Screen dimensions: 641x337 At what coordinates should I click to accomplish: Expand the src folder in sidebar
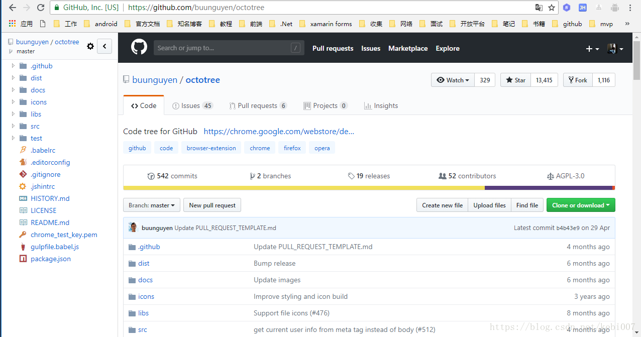(x=13, y=126)
